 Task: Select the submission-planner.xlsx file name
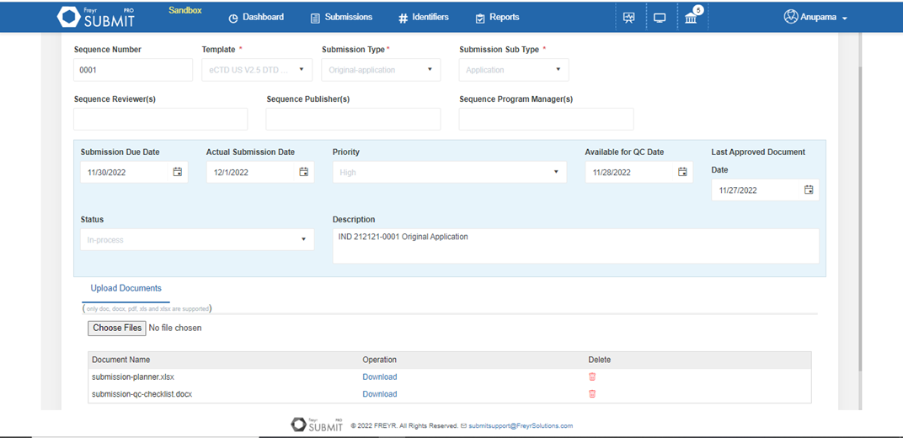click(x=133, y=377)
